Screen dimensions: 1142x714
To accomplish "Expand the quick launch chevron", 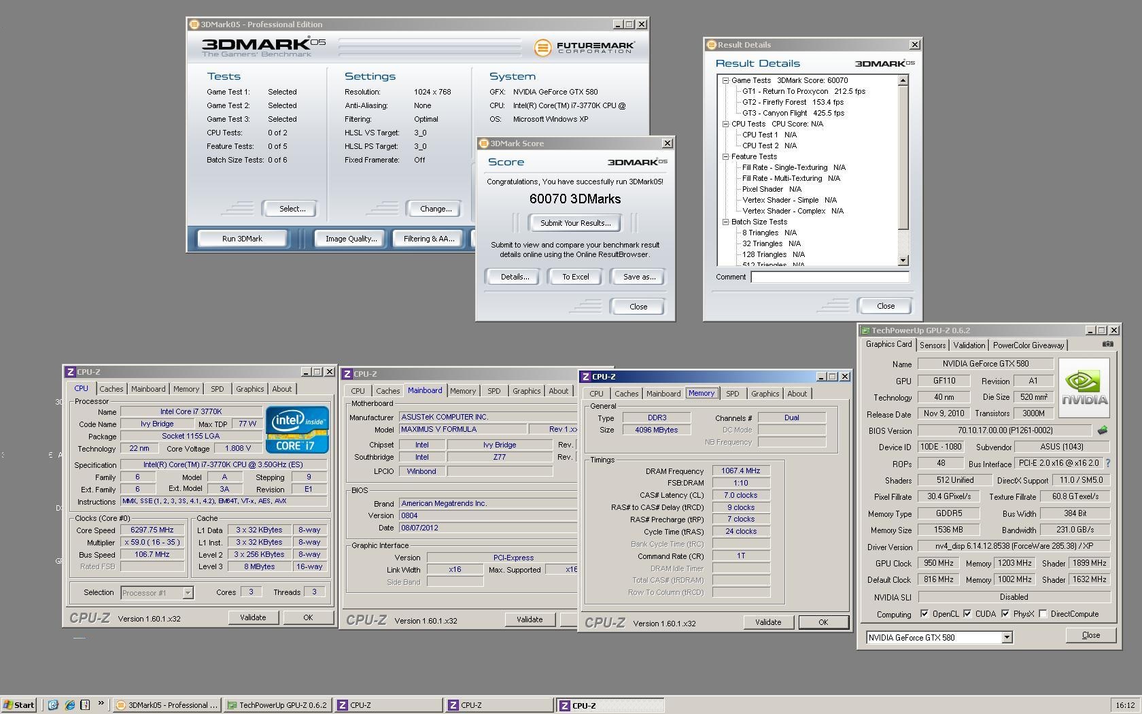I will [x=101, y=704].
